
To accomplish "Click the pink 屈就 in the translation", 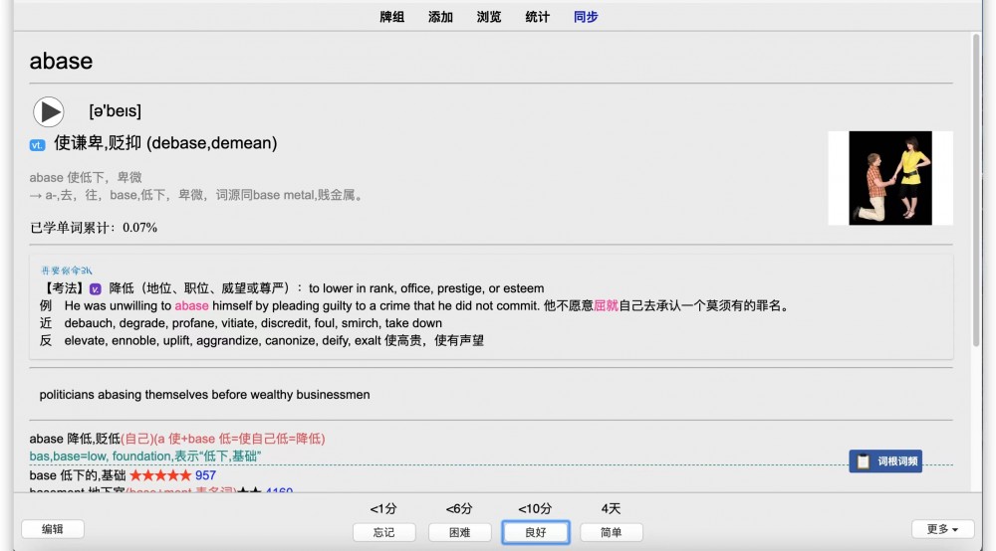I will (x=606, y=305).
